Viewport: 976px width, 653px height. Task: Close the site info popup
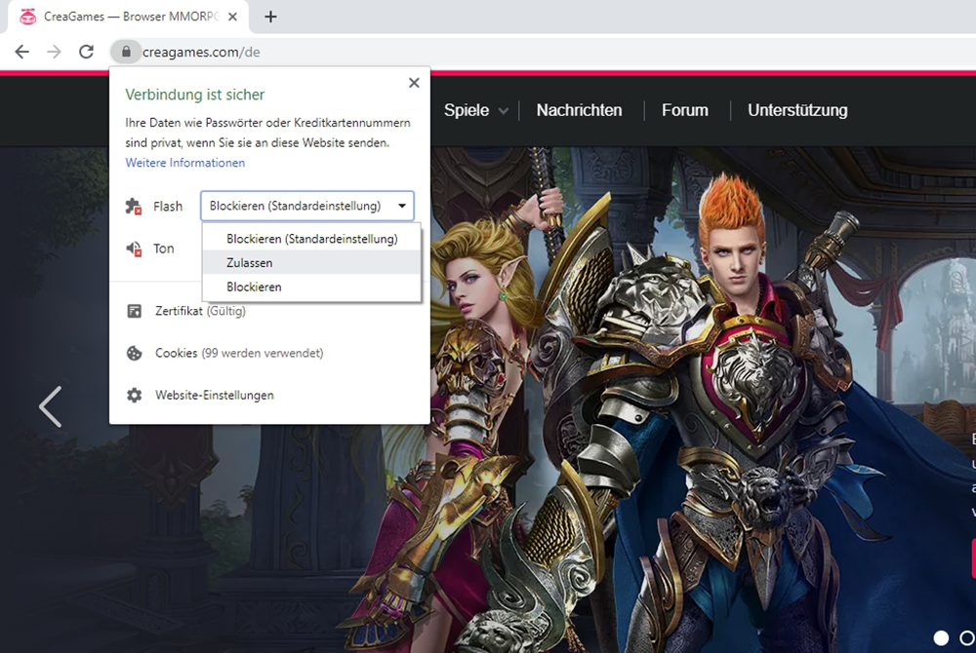point(414,83)
